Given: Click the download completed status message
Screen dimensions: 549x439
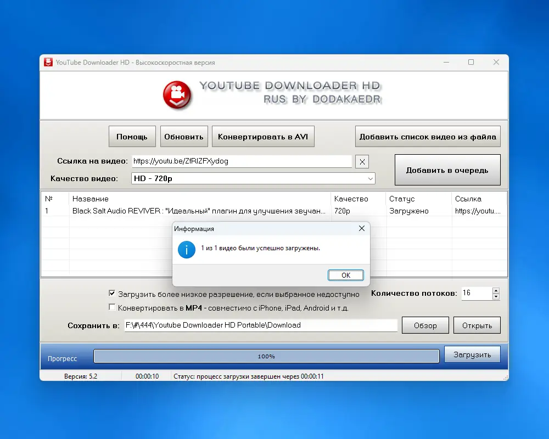Looking at the screenshot, I should [x=249, y=376].
